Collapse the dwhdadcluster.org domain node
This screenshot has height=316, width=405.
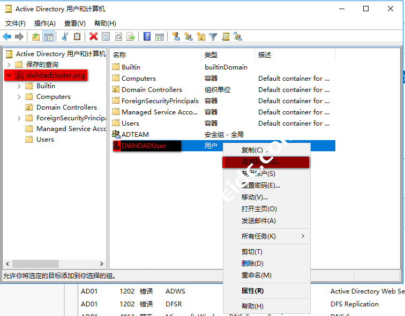pyautogui.click(x=9, y=75)
